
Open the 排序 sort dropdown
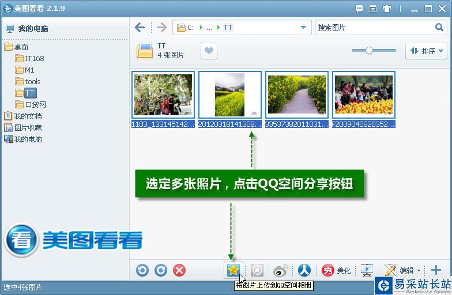click(x=426, y=51)
